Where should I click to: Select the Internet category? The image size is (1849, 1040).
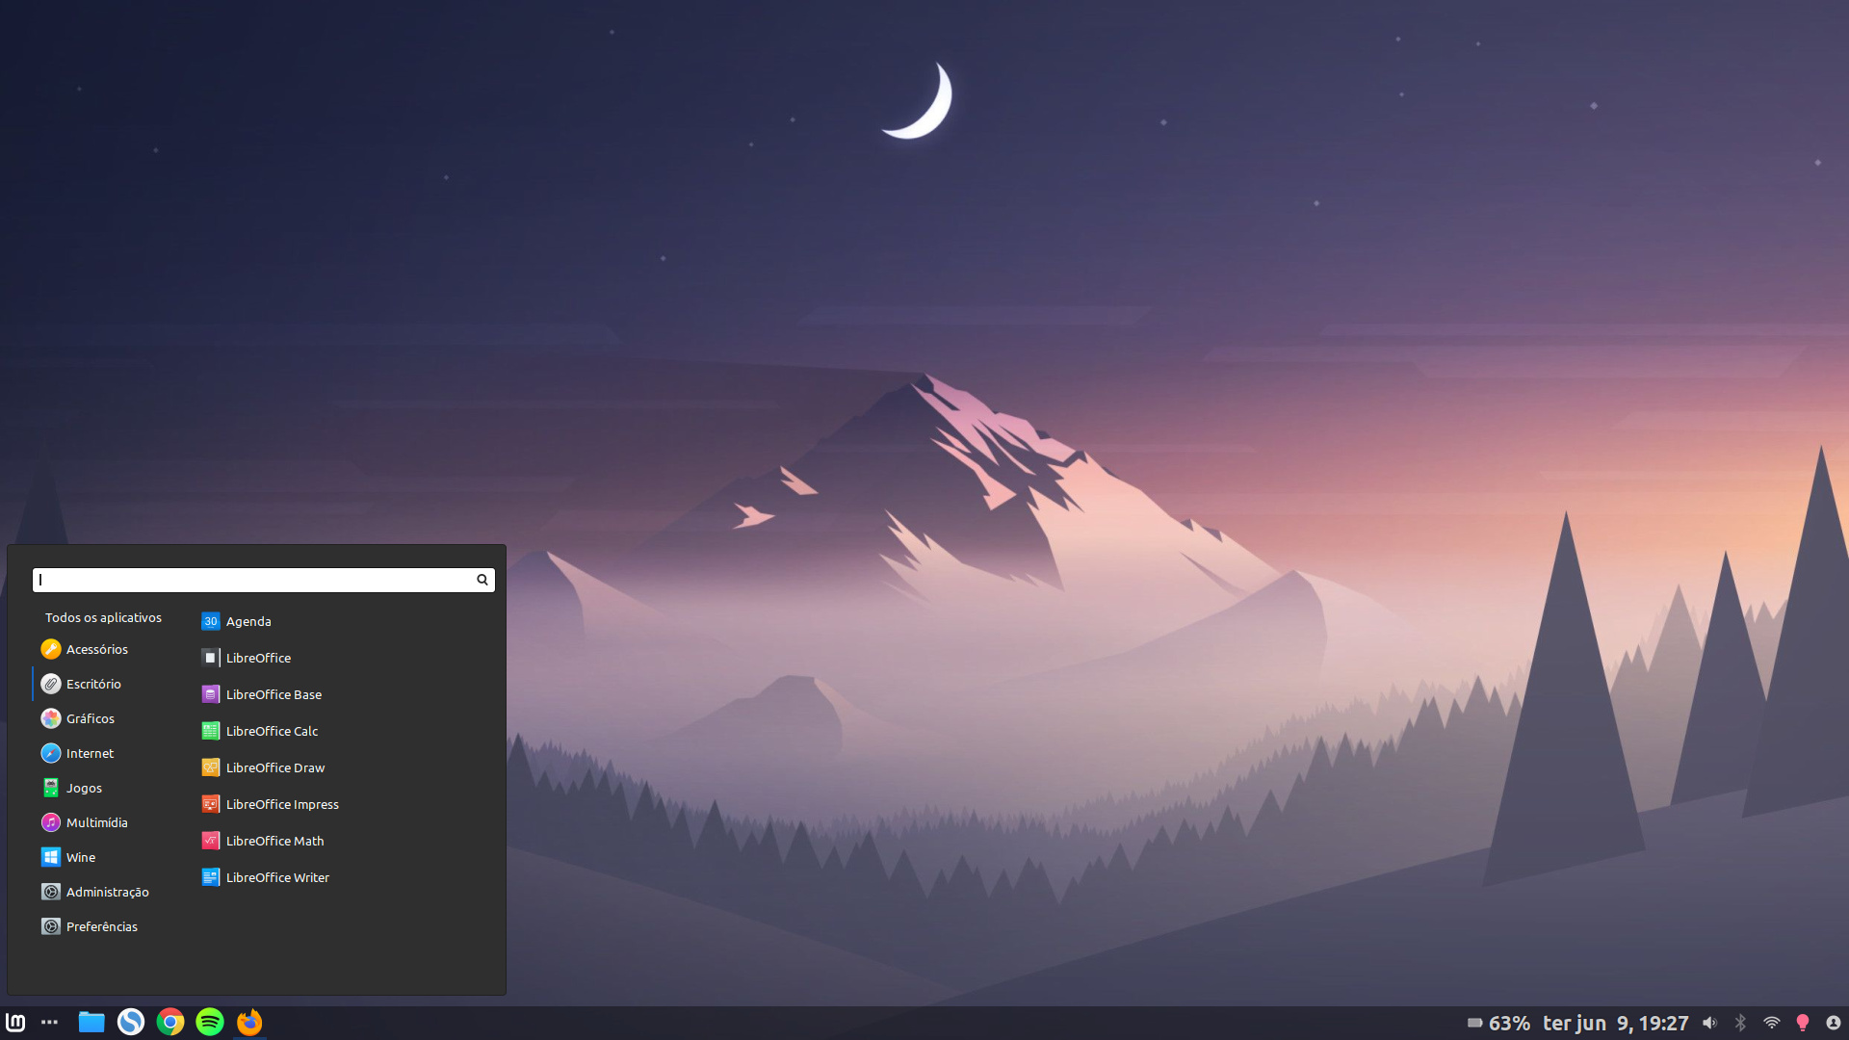point(90,753)
